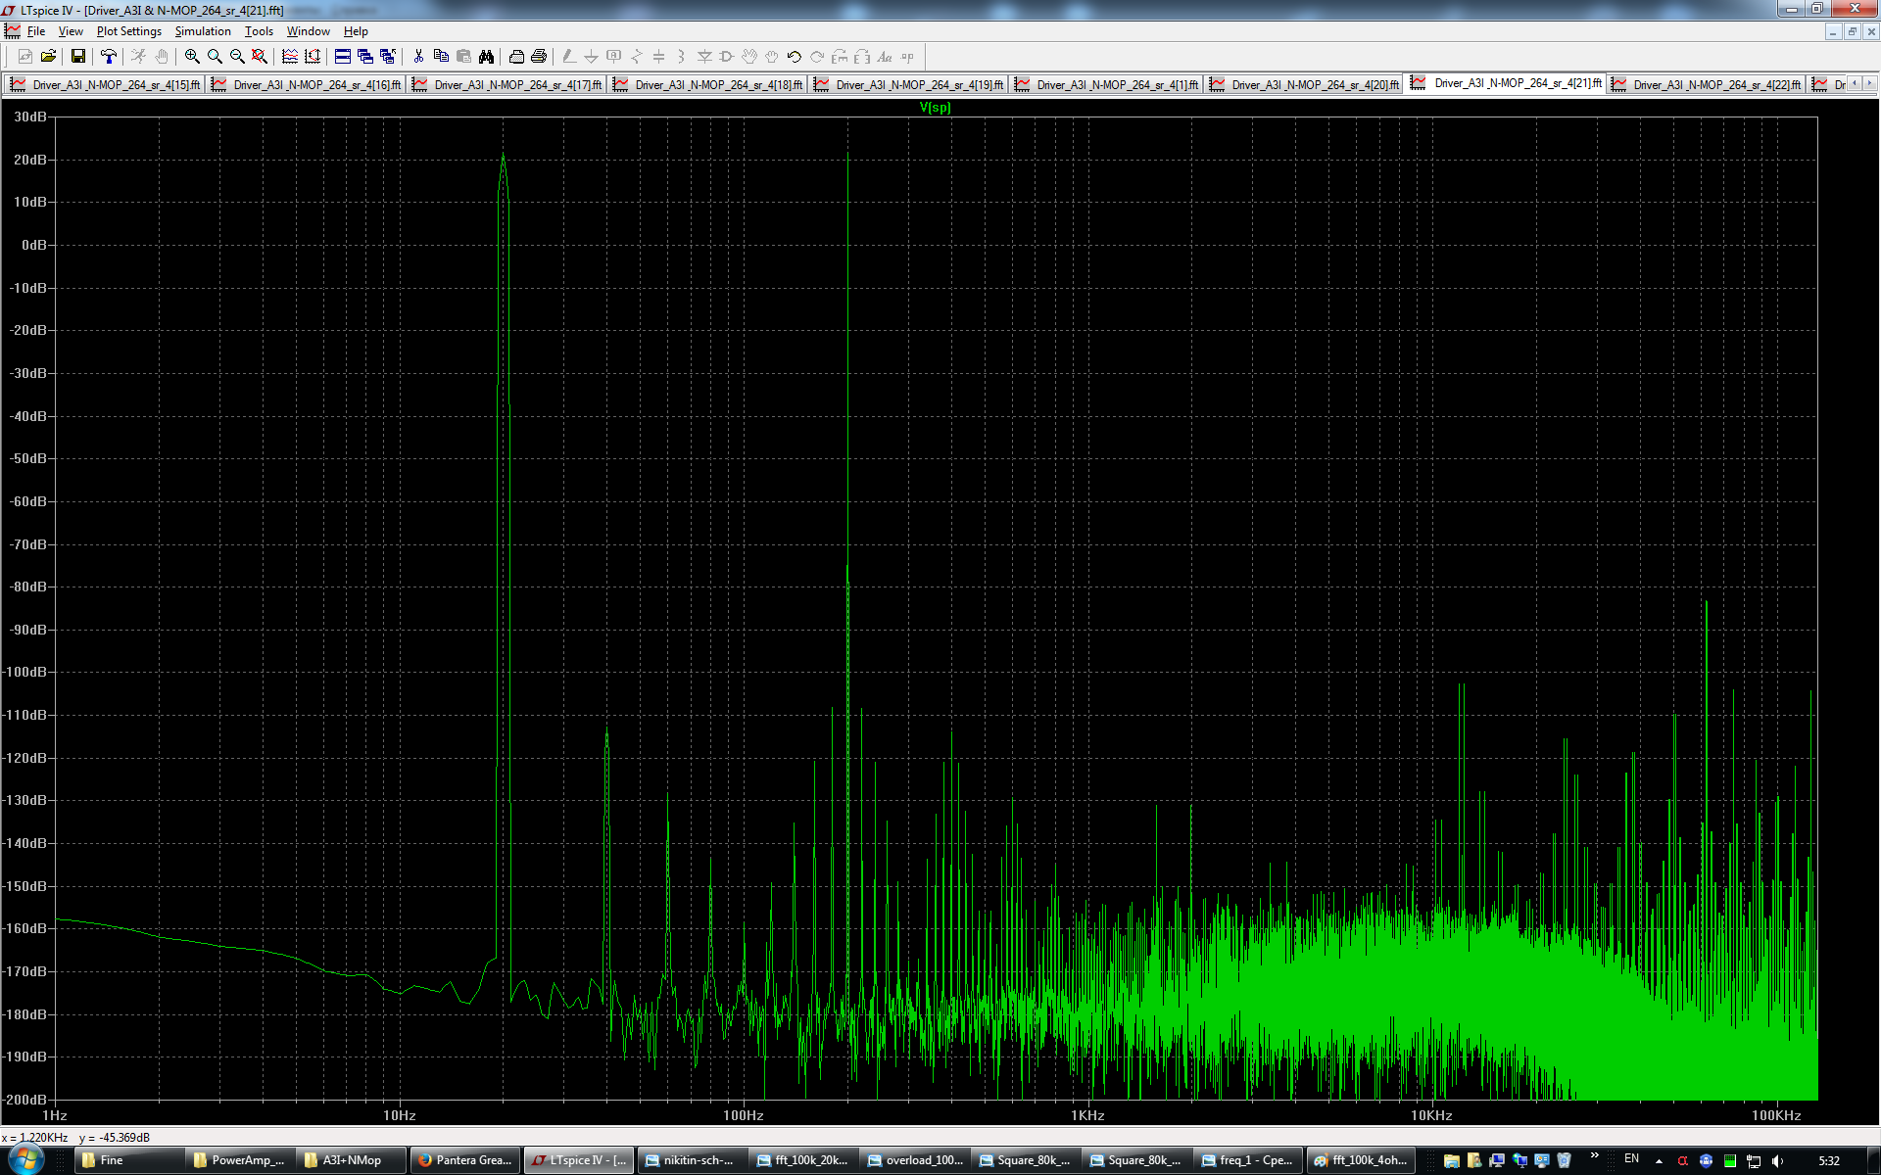Switch to the sr_4[19].fft tab
The width and height of the screenshot is (1881, 1175).
click(x=909, y=85)
